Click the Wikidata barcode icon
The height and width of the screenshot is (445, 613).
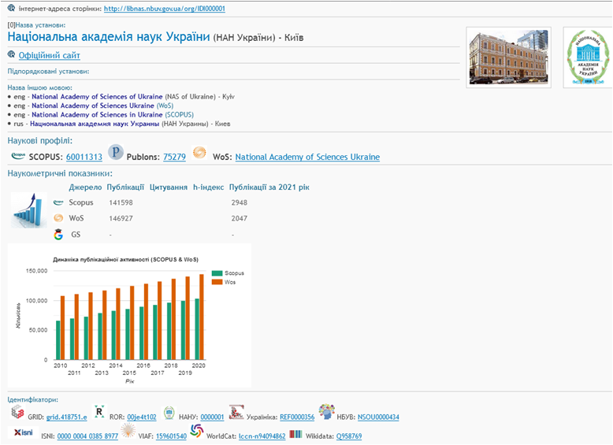[295, 433]
